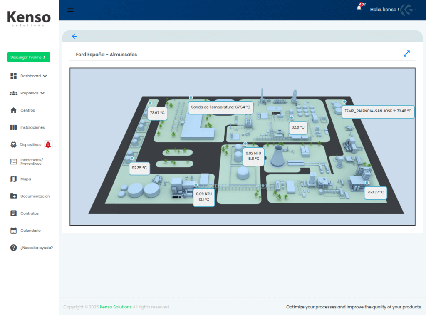Select the 750.27 ºC sensor label
The width and height of the screenshot is (426, 315).
376,192
